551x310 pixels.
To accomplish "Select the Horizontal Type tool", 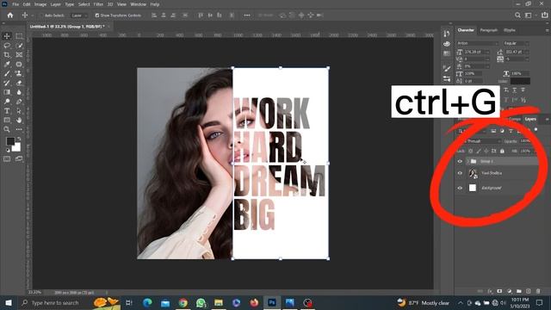I will (7, 111).
